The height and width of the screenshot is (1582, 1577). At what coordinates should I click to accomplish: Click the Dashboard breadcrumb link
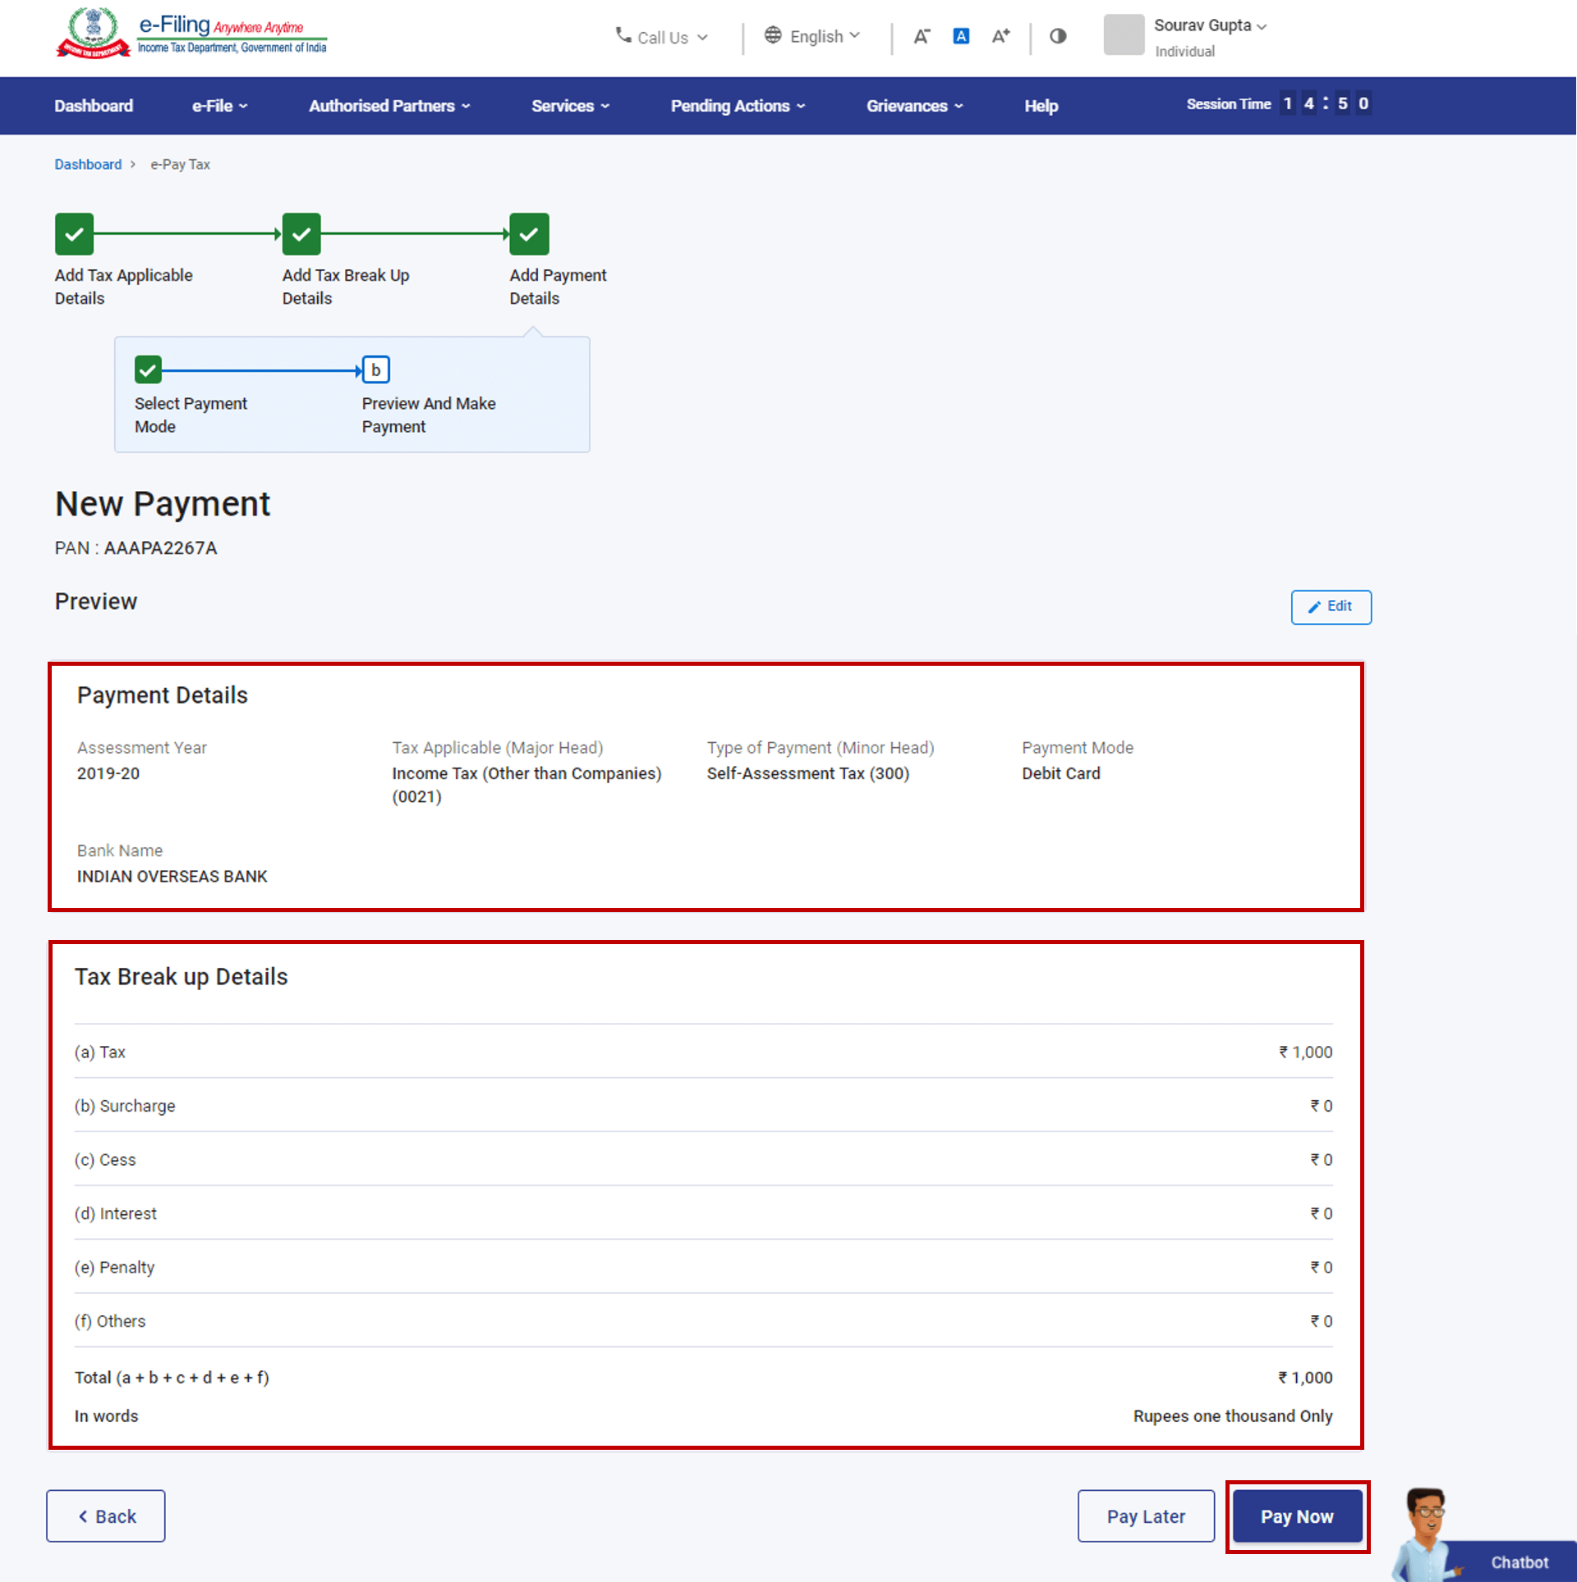[x=88, y=164]
